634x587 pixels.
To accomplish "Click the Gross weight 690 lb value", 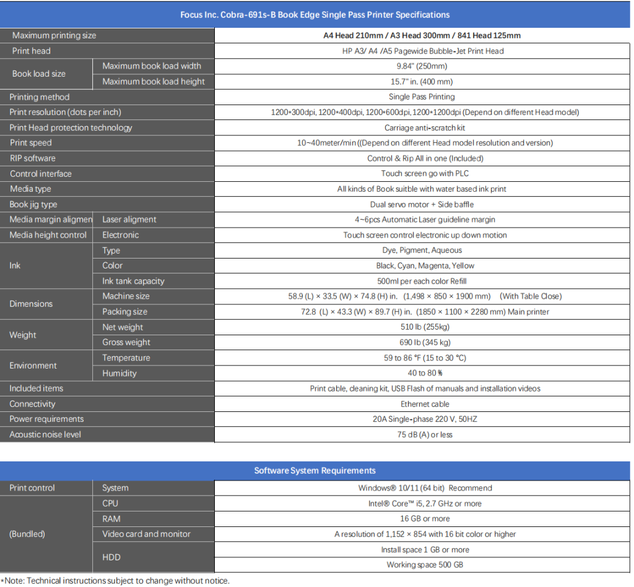I will [425, 343].
